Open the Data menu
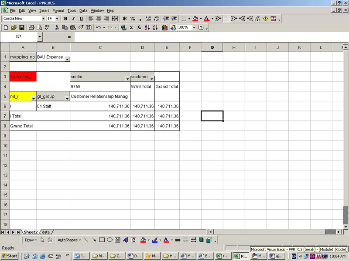 point(83,10)
